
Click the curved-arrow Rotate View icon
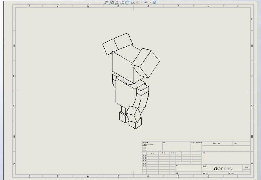tap(127, 2)
